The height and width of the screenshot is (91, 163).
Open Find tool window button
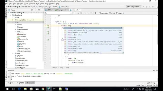(11, 83)
